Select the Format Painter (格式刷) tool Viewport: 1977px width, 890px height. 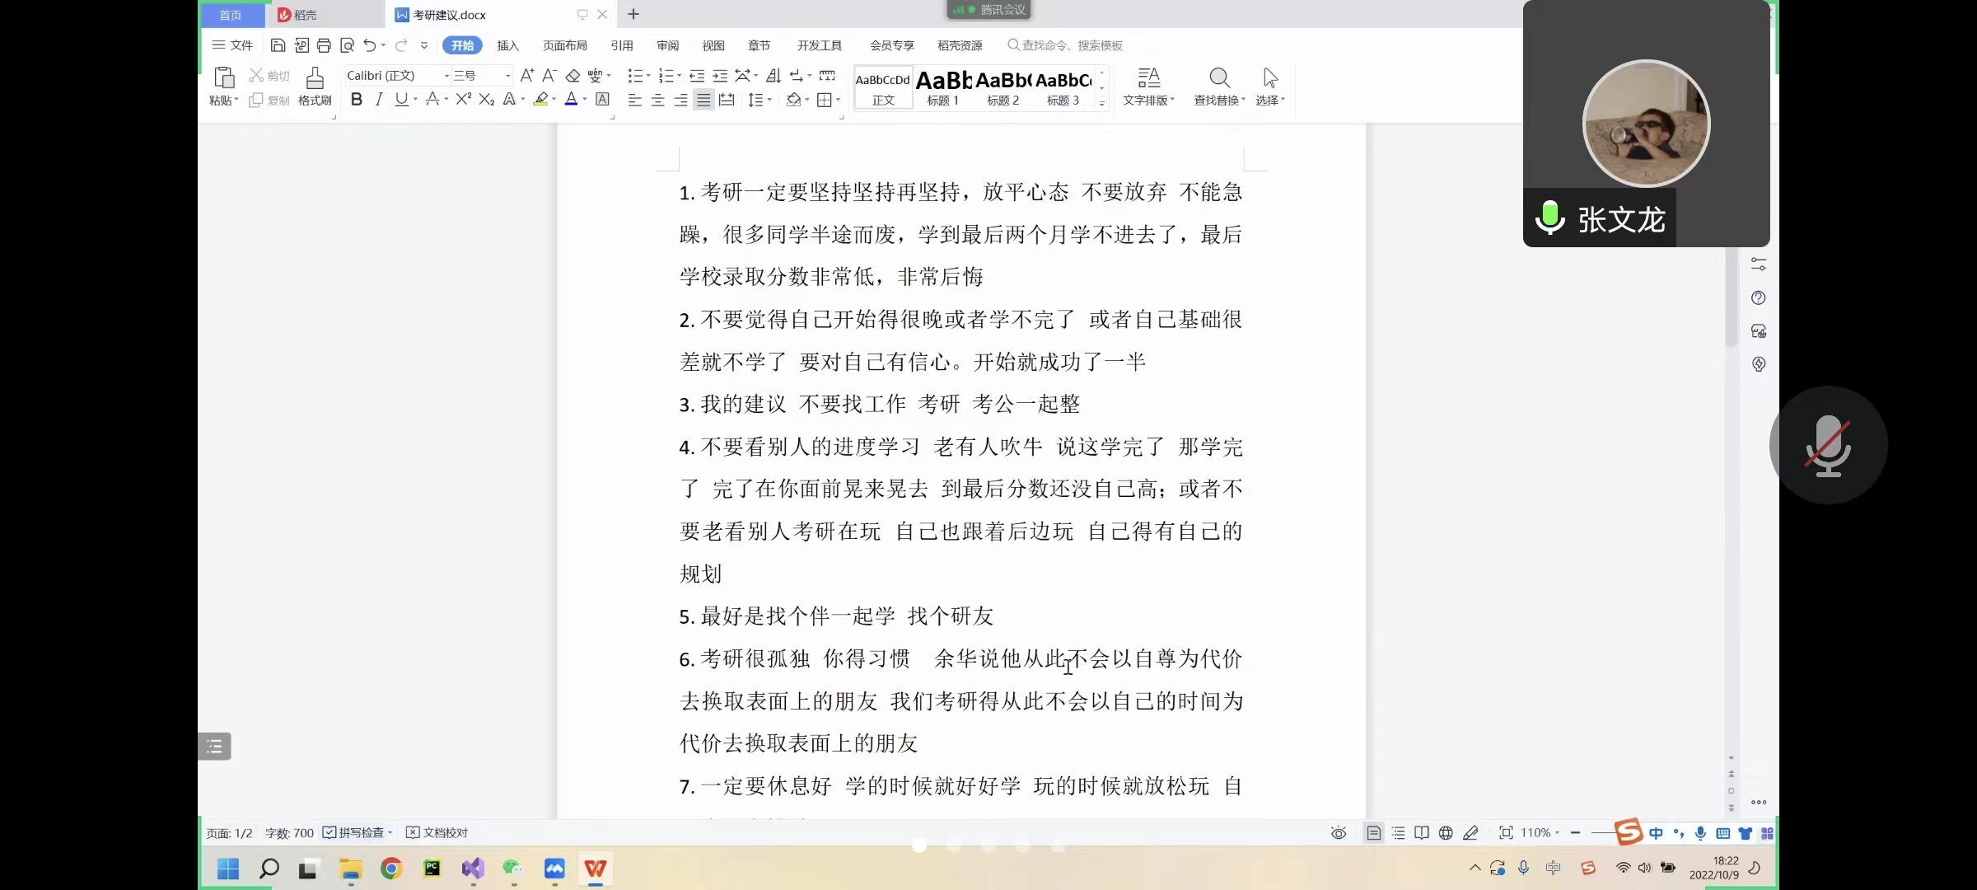coord(315,87)
